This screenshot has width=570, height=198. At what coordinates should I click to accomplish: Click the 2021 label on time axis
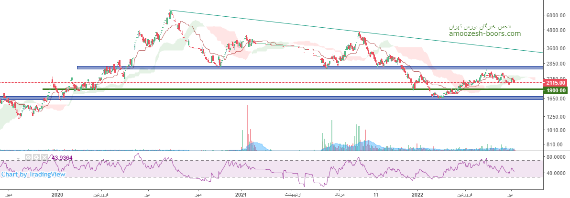(x=241, y=195)
